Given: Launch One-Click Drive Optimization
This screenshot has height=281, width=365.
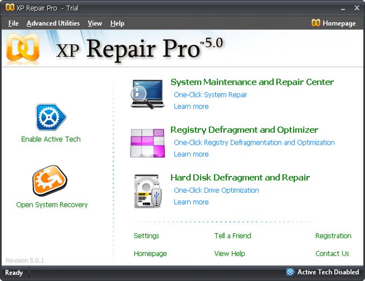Looking at the screenshot, I should (216, 190).
